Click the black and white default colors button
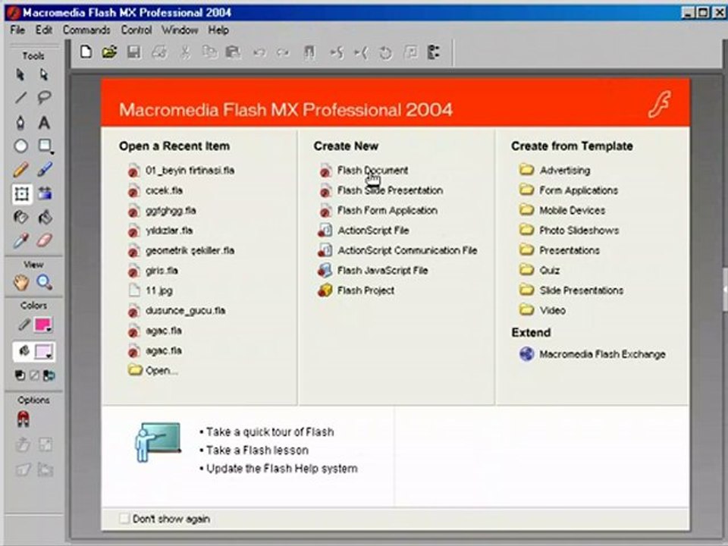The image size is (728, 546). pos(20,375)
